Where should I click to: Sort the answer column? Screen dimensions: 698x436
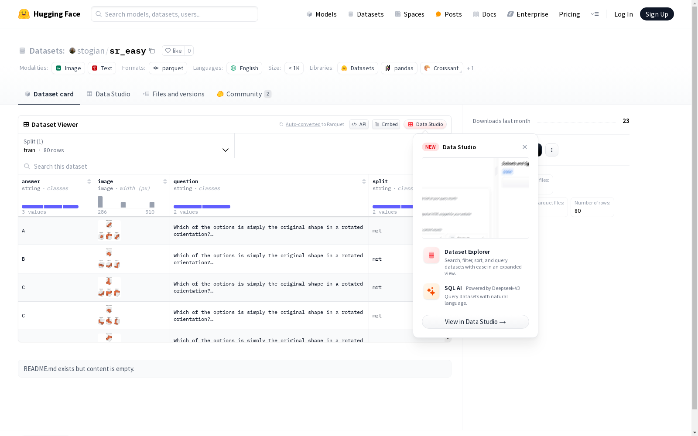(x=89, y=181)
